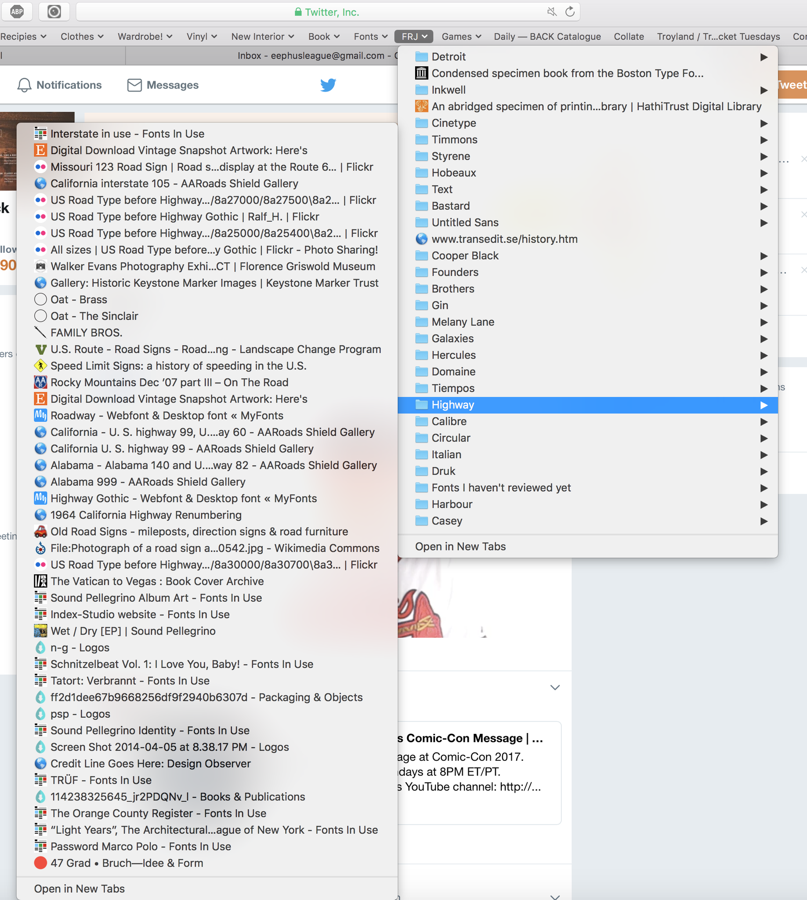Open the Melany Lane bookmark folder
This screenshot has width=807, height=900.
click(x=587, y=322)
